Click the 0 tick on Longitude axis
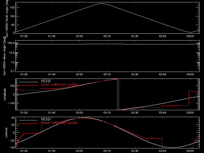This screenshot has height=153, width=204. 14,94
